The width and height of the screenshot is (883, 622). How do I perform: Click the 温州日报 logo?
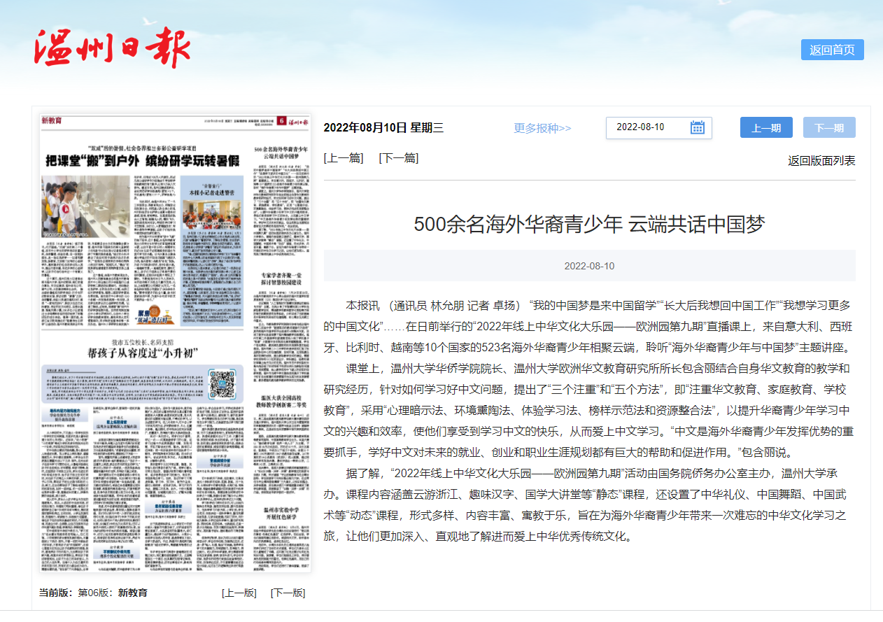click(112, 48)
